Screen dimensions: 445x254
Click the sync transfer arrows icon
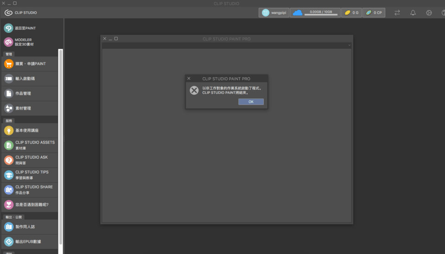coord(397,12)
